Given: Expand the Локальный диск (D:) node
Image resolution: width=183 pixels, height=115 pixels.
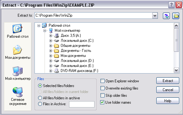Looking at the screenshot, I should (x=51, y=61).
